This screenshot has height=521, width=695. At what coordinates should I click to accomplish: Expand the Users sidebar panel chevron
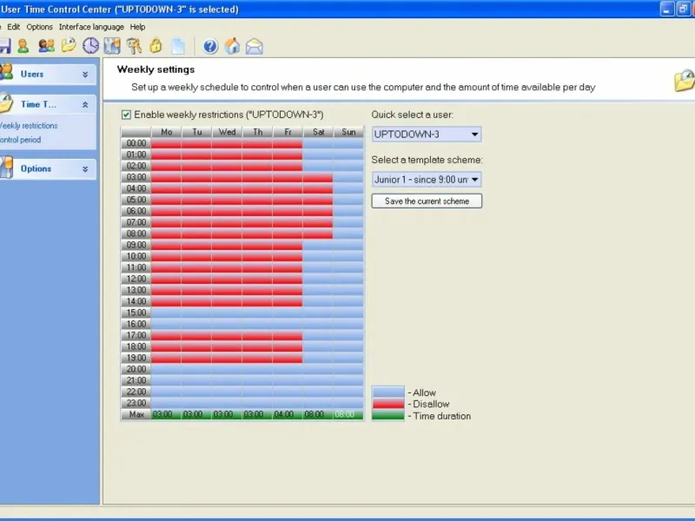pyautogui.click(x=85, y=75)
